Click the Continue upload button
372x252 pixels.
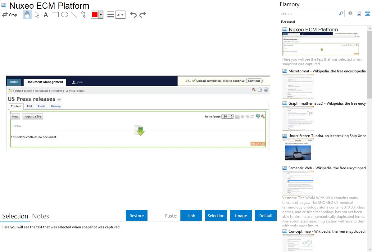click(254, 81)
